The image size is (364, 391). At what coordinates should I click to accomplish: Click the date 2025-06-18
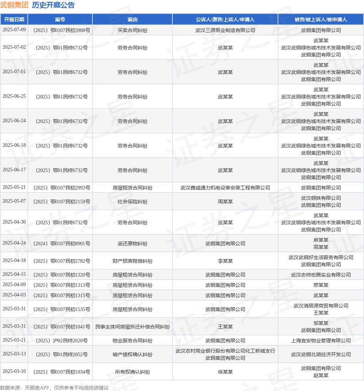[14, 145]
